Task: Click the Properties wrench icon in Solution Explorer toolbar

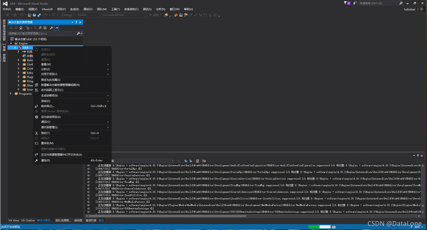Action: 51,28
